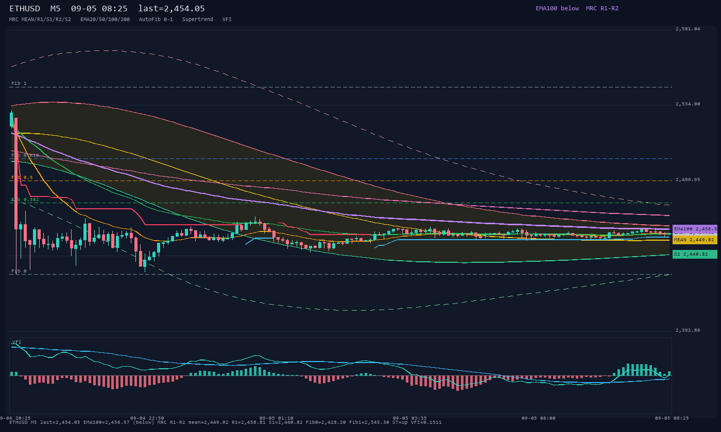Click the last=2,454.05 price readout
721x432 pixels.
[x=171, y=9]
